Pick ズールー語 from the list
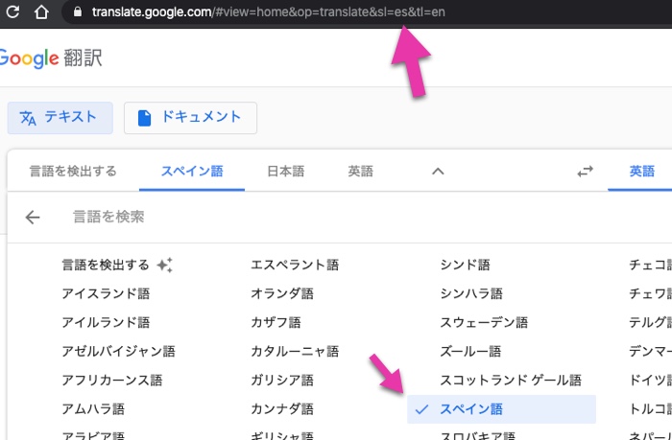 pos(470,352)
